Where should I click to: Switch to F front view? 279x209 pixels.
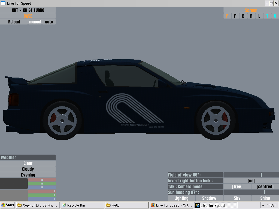235,16
